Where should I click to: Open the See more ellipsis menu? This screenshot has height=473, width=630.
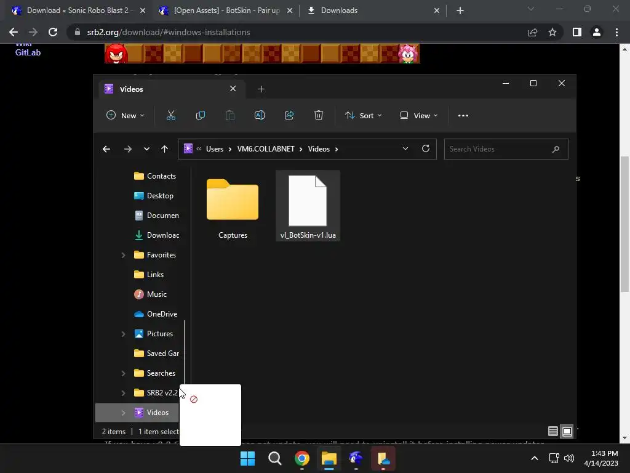[463, 115]
